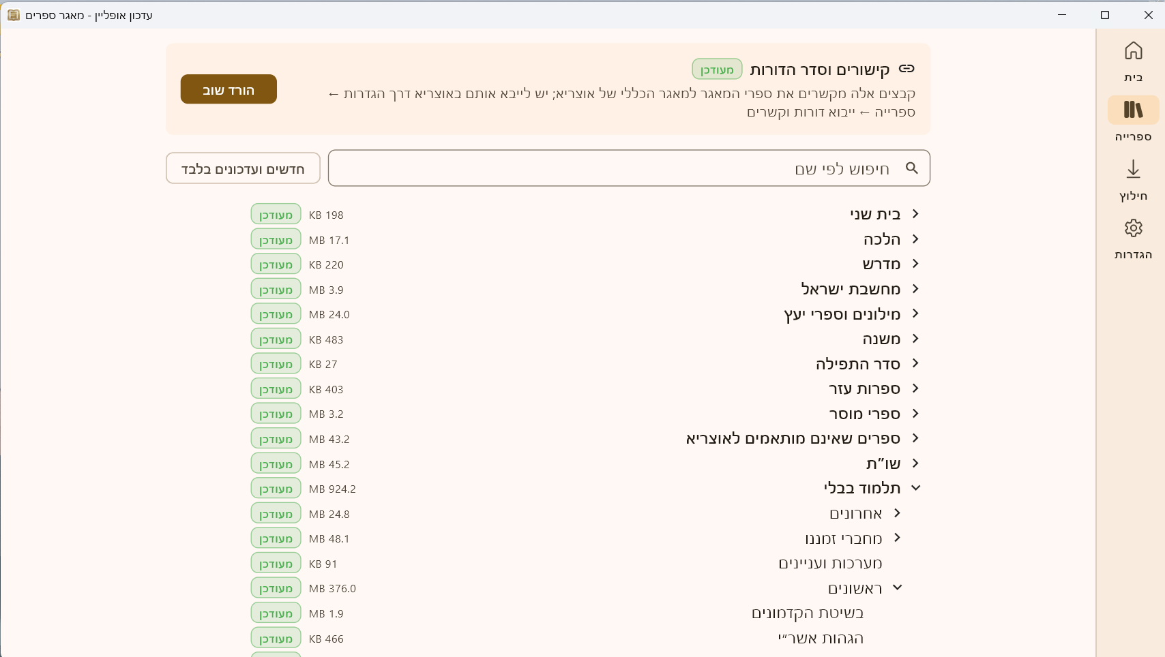Collapse the ראשונים subcategory
1165x657 pixels.
897,587
